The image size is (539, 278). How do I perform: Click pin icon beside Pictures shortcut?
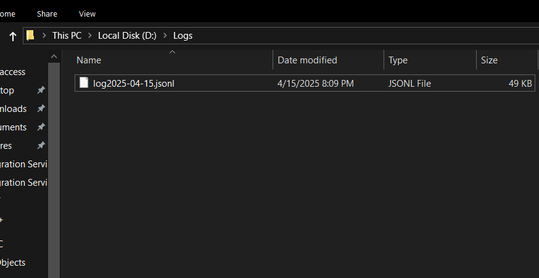click(41, 146)
